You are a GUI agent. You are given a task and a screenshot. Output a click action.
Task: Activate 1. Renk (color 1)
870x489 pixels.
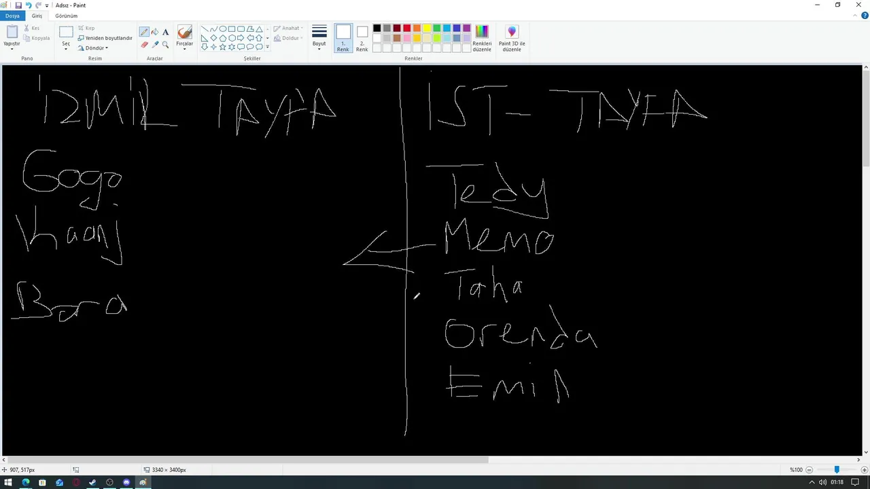343,38
